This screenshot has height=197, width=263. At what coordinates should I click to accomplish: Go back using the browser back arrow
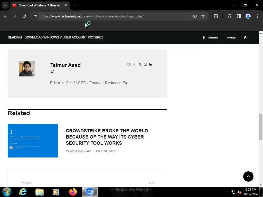tap(6, 16)
